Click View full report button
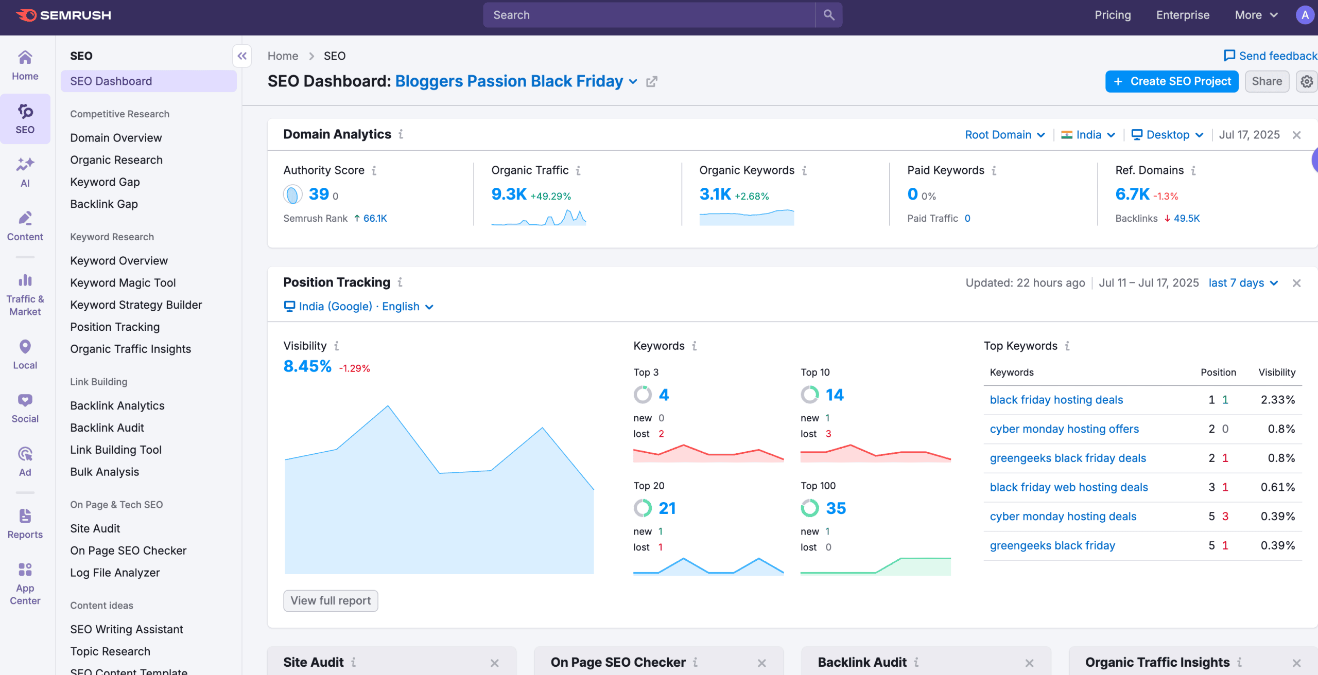1318x675 pixels. pos(331,601)
